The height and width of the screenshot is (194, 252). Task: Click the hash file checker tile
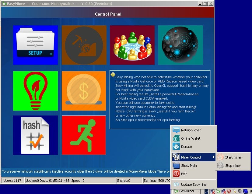[x=35, y=135]
